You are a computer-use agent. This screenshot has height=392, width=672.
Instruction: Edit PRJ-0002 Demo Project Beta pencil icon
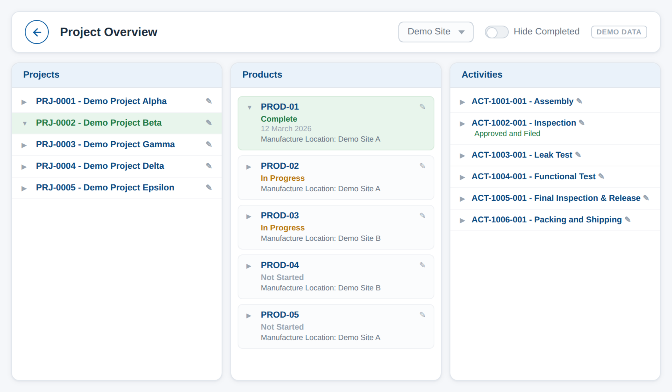209,122
